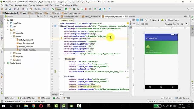This screenshot has width=194, height=109.
Task: Select the Design surface view icon
Action: pos(134,20)
